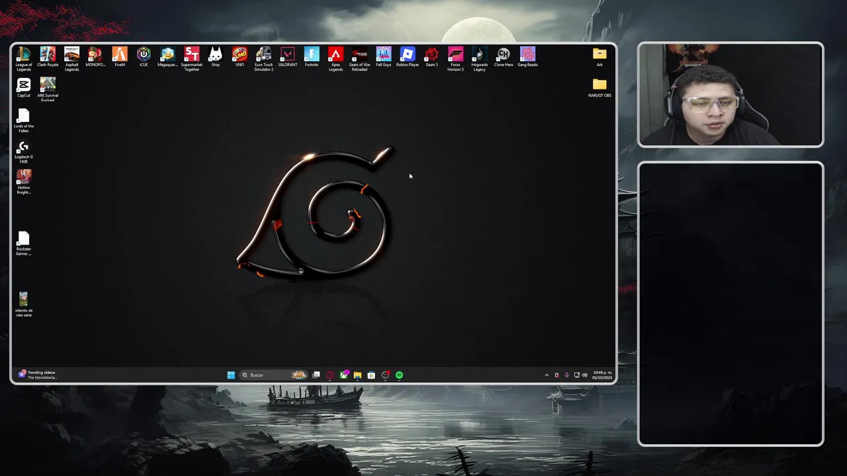The width and height of the screenshot is (847, 476).
Task: Open Spotify from the taskbar
Action: tap(399, 375)
